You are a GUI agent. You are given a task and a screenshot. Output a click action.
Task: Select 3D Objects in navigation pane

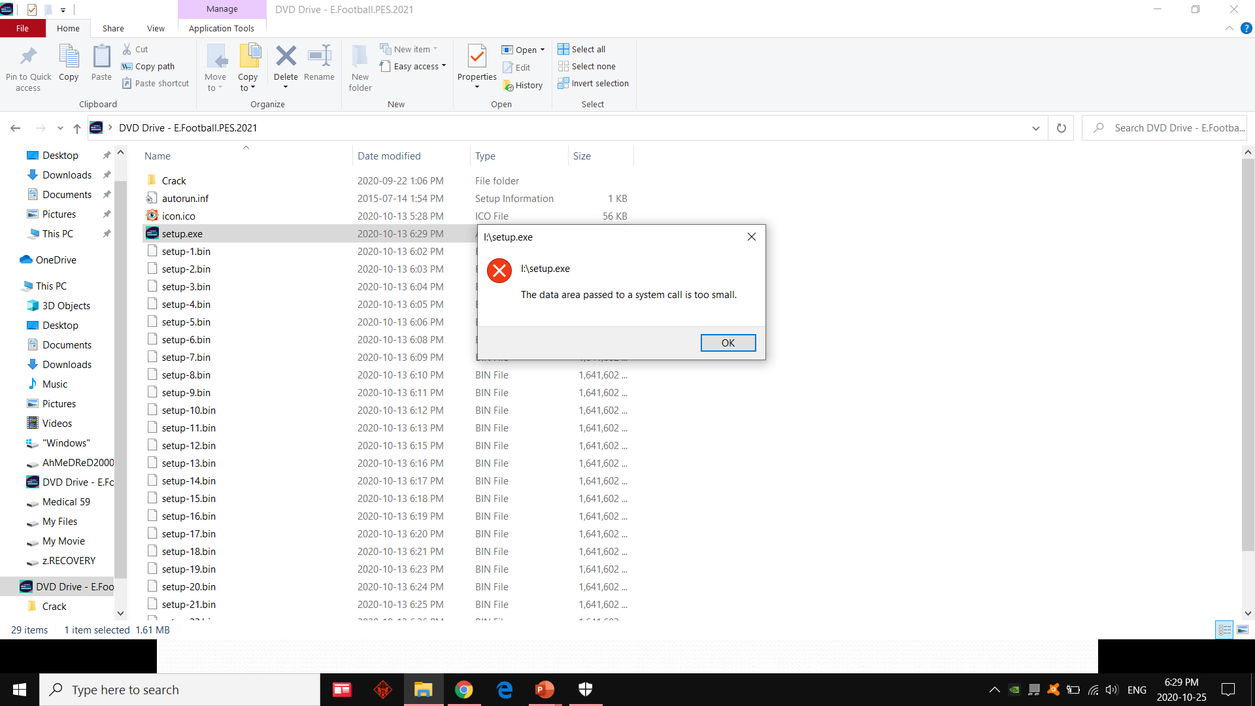(x=66, y=305)
